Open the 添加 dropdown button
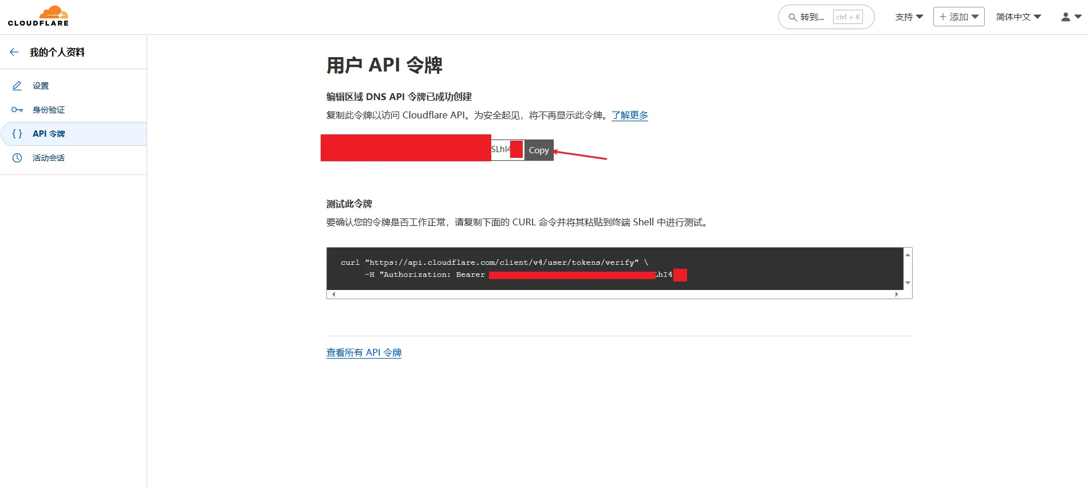Viewport: 1089px width, 489px height. click(x=958, y=17)
